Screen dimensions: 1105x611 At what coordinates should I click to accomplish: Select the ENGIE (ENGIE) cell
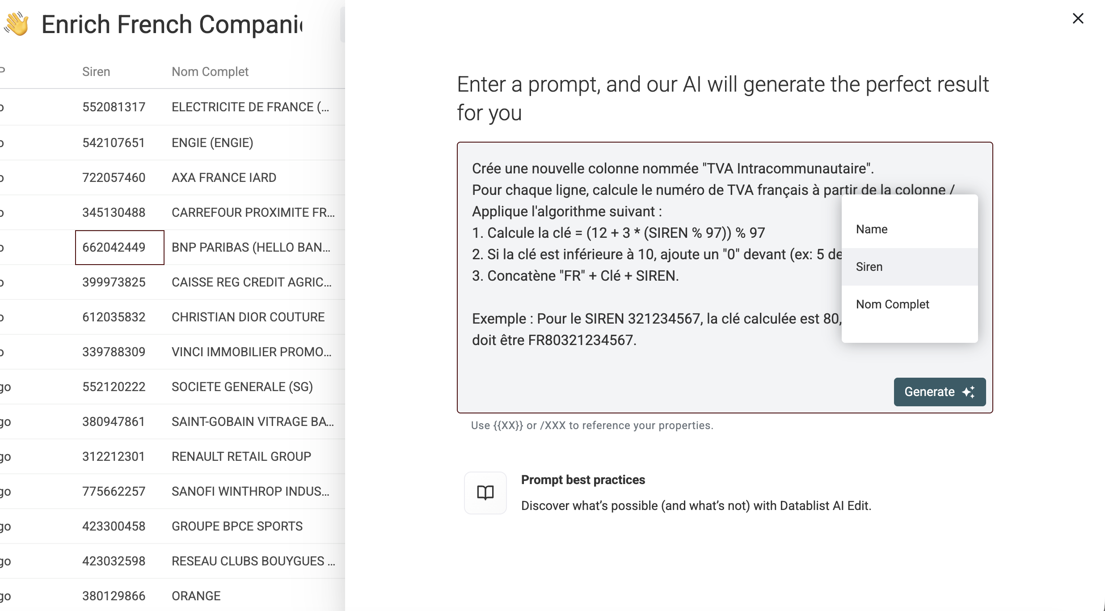tap(212, 143)
